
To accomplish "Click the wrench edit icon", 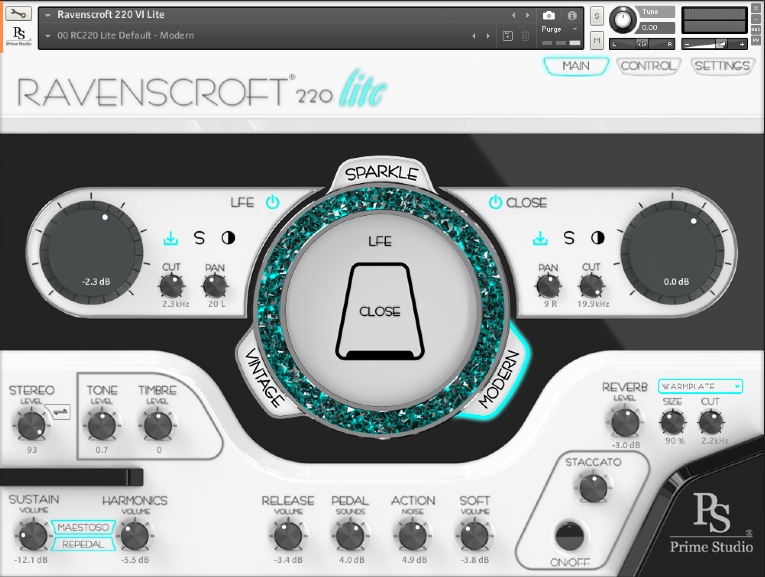I will pyautogui.click(x=18, y=14).
